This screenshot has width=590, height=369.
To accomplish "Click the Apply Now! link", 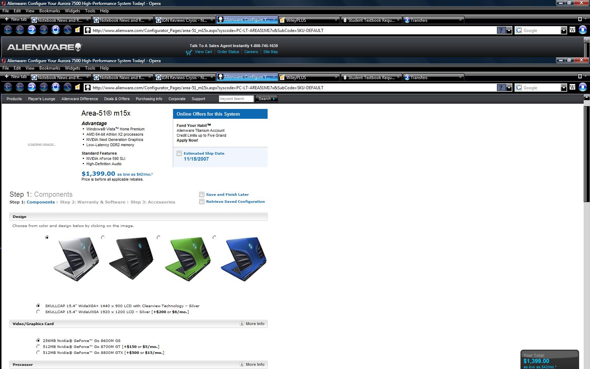I will pos(187,140).
